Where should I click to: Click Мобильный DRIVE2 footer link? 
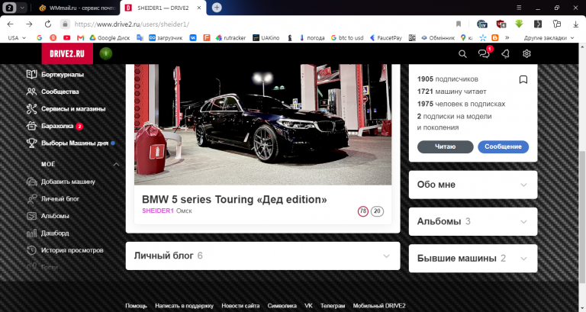tap(379, 306)
